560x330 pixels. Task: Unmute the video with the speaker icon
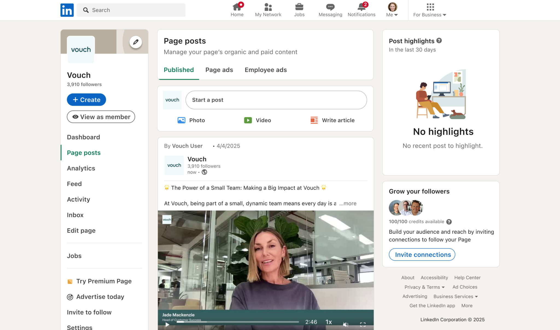pos(346,325)
